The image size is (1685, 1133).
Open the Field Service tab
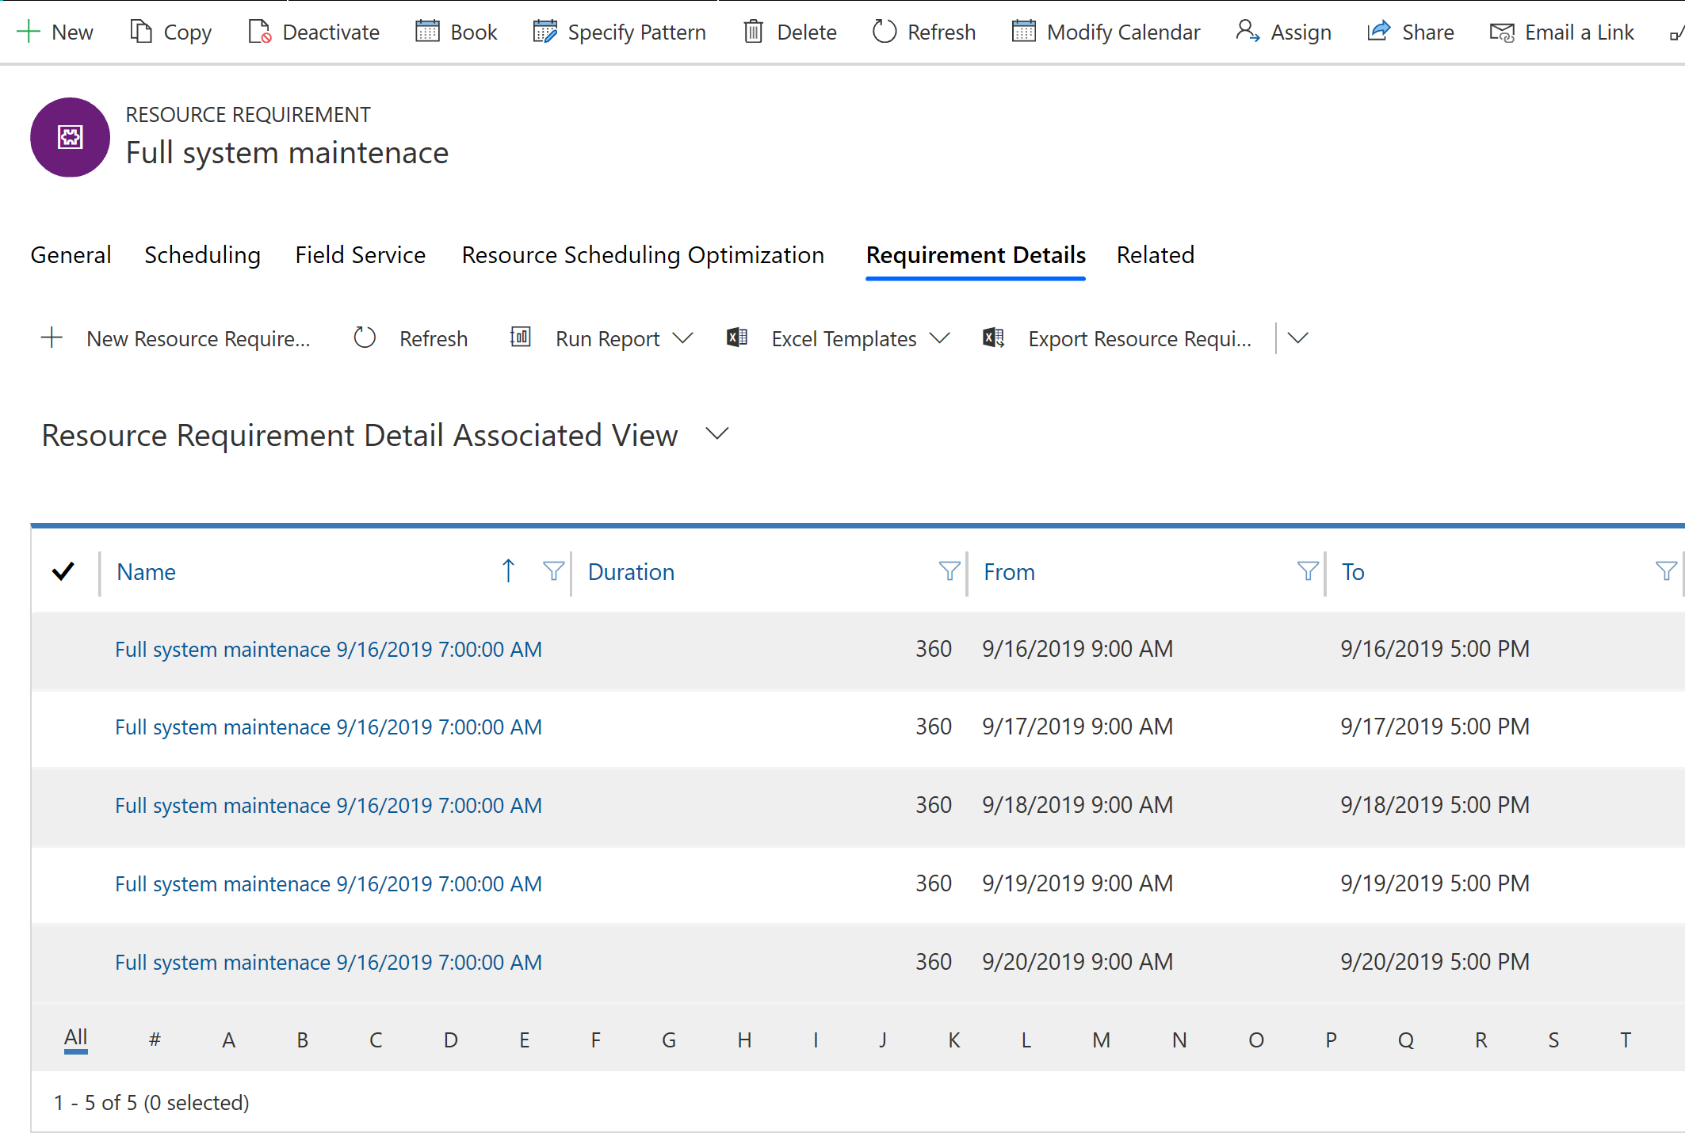[x=357, y=254]
